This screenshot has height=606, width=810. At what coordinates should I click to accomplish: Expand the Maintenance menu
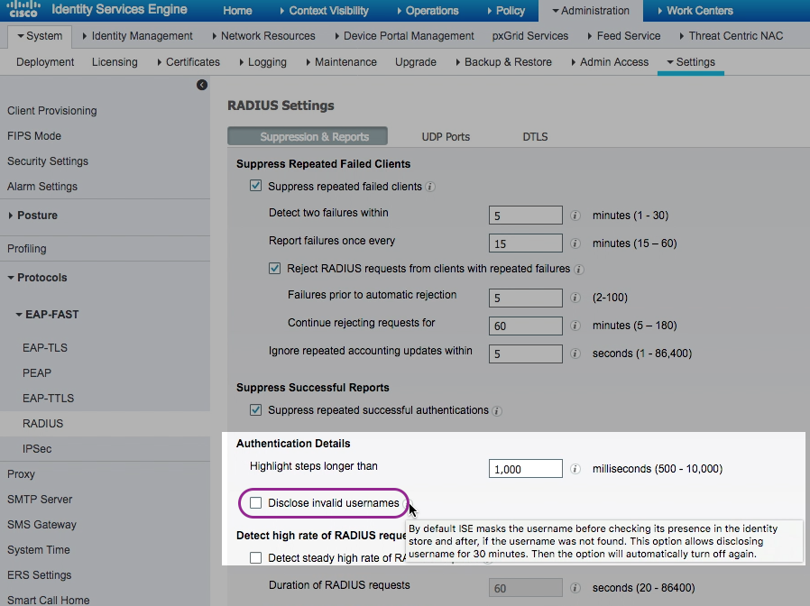tap(342, 62)
